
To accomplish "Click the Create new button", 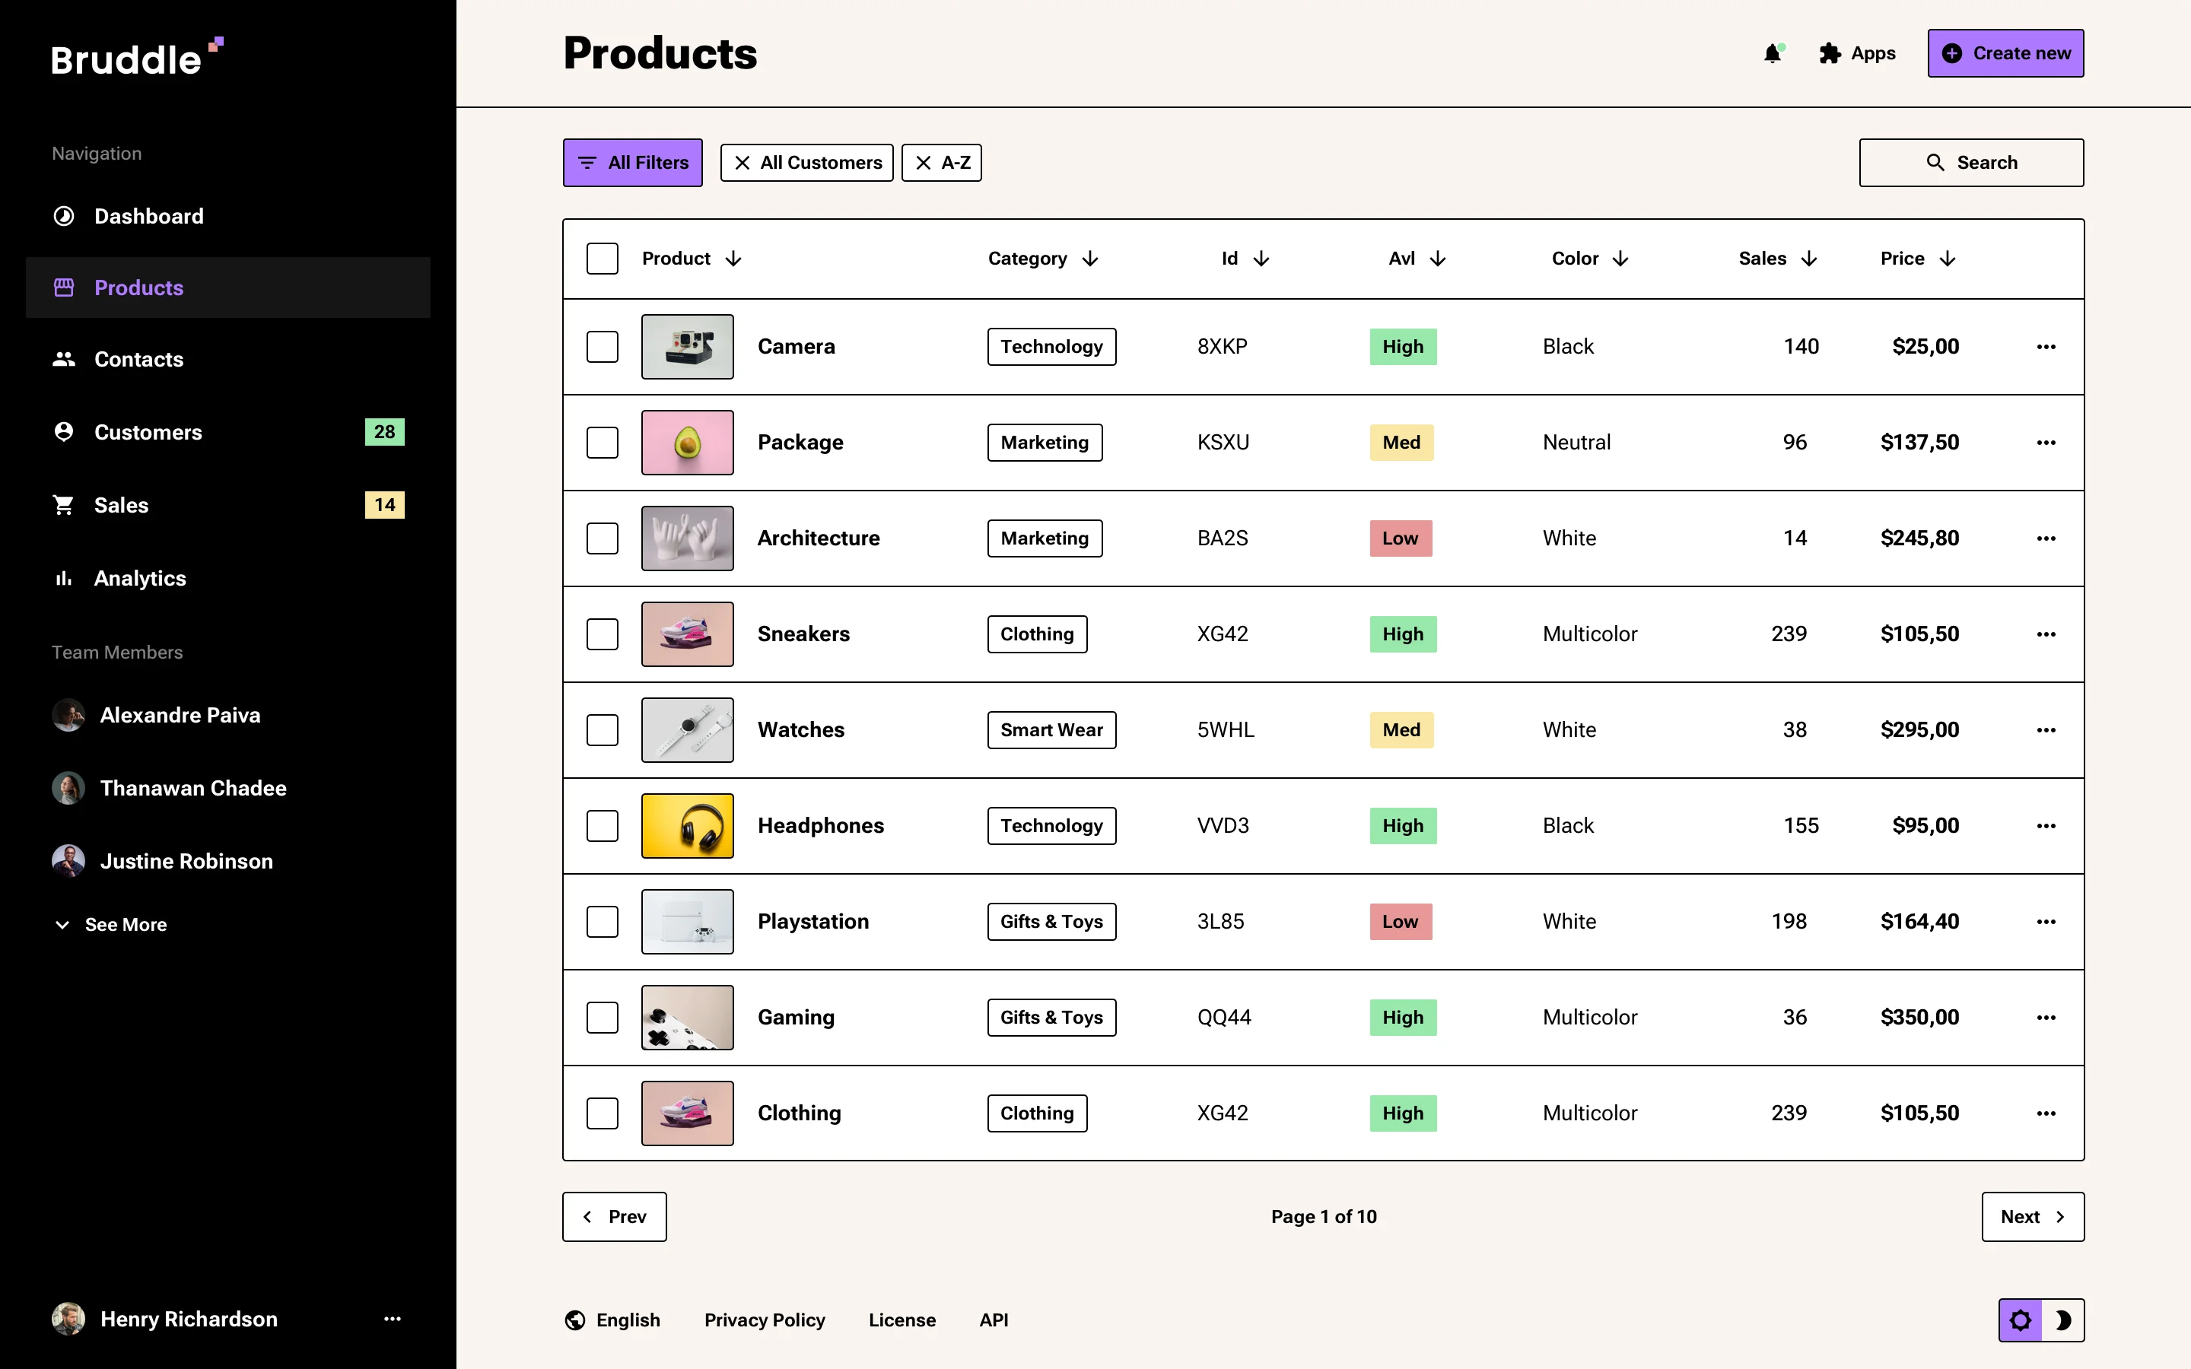I will (x=2005, y=52).
